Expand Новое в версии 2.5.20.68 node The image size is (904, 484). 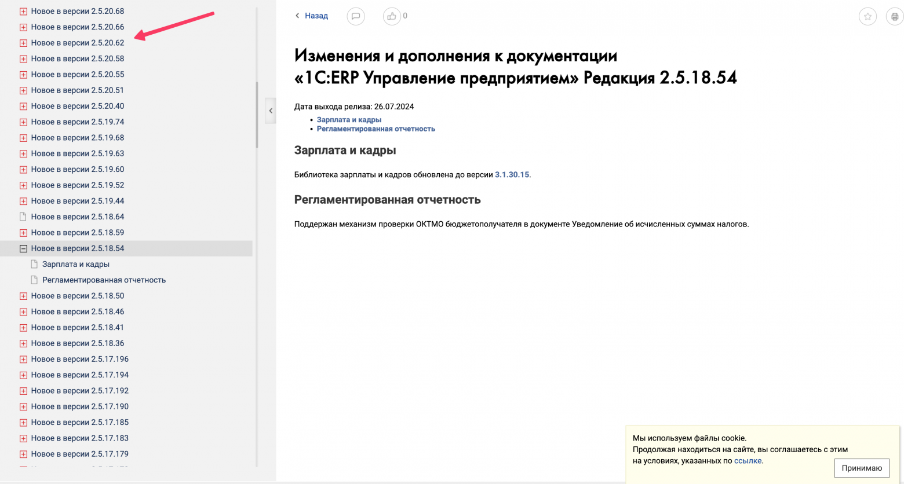pos(23,12)
